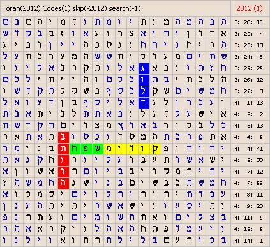The image size is (270, 247).
Task: Click the red-highlighted ת cell
Action: pos(63,149)
